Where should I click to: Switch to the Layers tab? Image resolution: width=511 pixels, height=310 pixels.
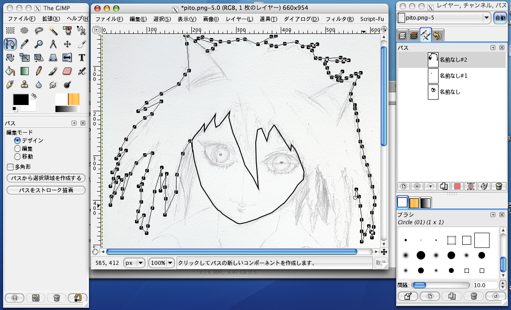402,35
